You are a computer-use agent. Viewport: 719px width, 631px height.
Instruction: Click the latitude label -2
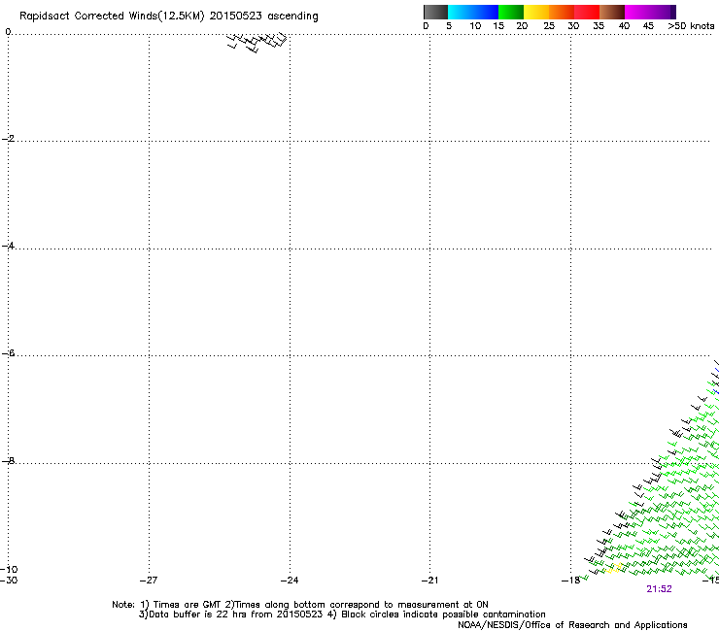pyautogui.click(x=8, y=139)
